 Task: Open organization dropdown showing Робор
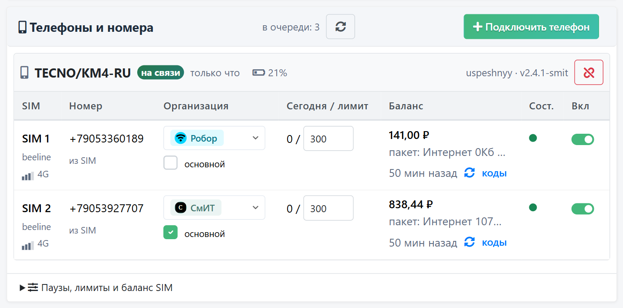point(214,138)
